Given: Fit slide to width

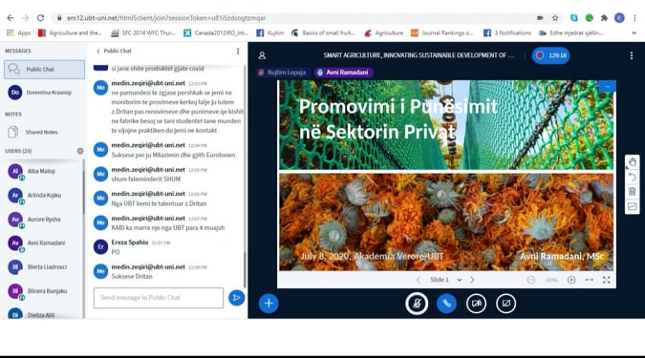Looking at the screenshot, I should (589, 280).
